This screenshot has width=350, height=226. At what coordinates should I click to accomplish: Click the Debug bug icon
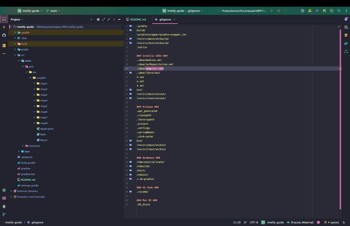278,11
